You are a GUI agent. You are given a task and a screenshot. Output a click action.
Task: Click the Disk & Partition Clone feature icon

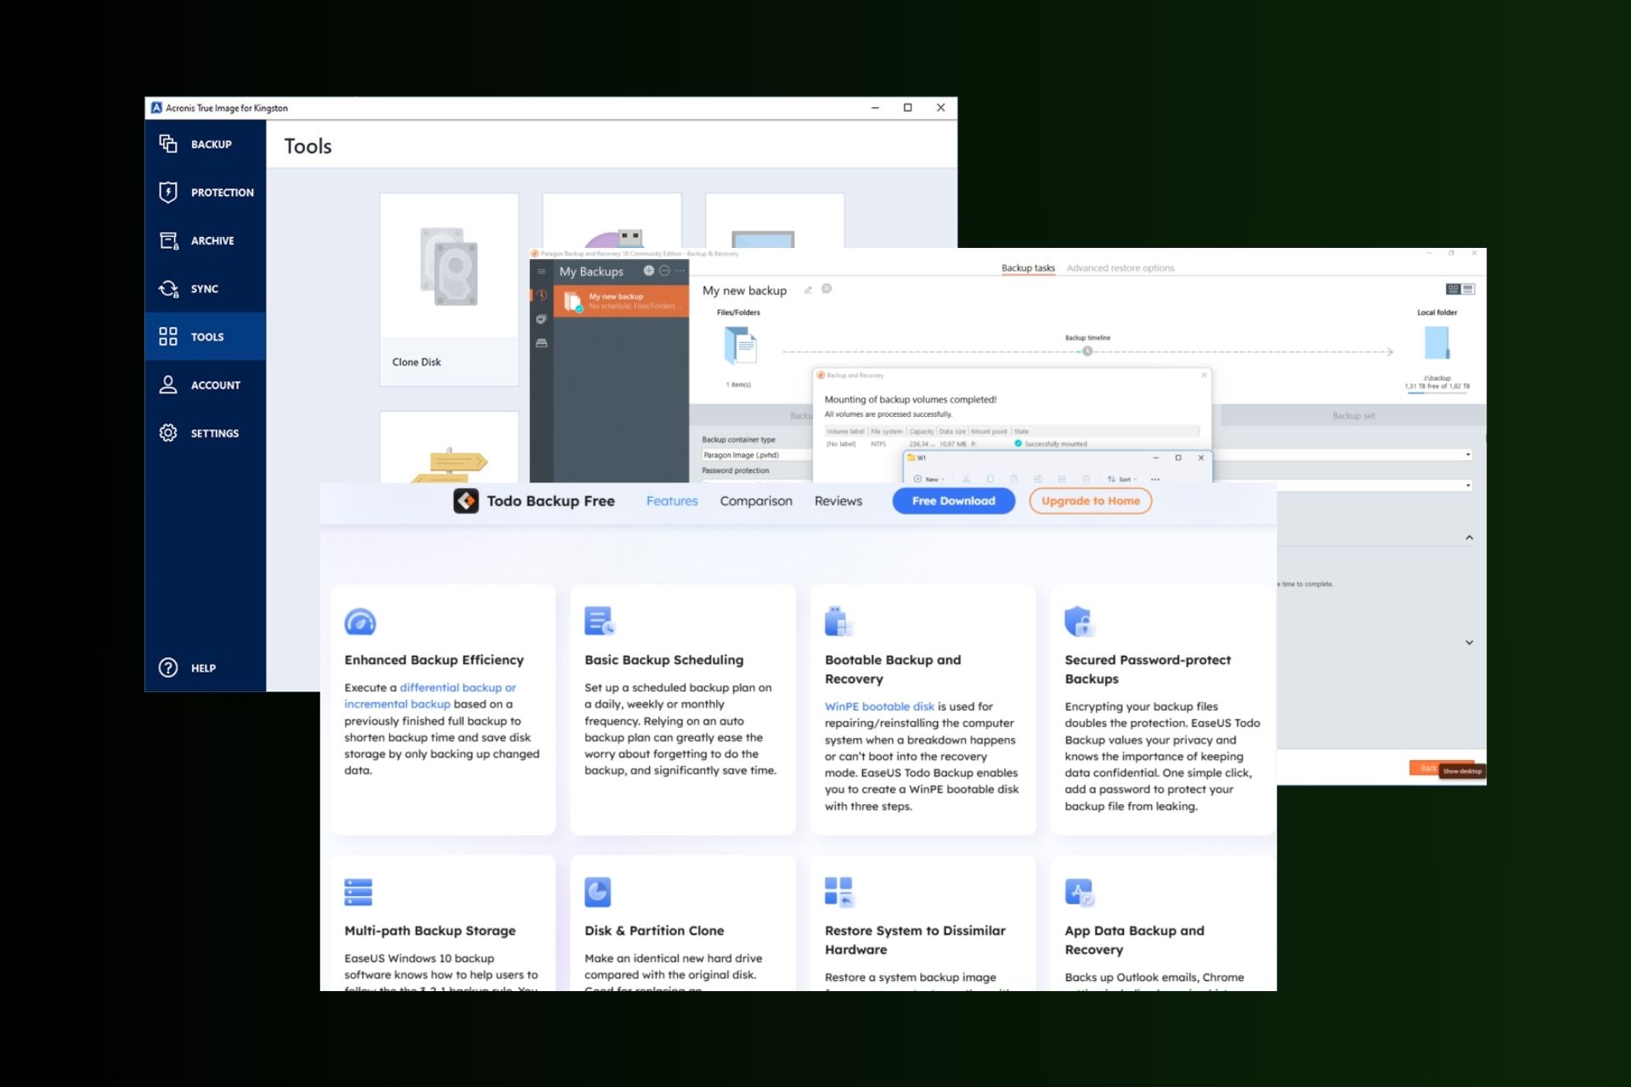(597, 893)
